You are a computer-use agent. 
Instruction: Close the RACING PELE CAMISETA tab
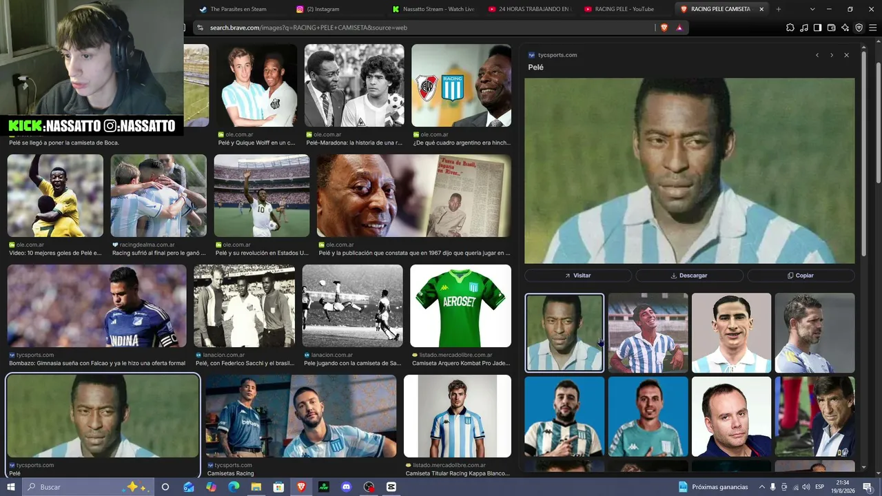pyautogui.click(x=761, y=9)
